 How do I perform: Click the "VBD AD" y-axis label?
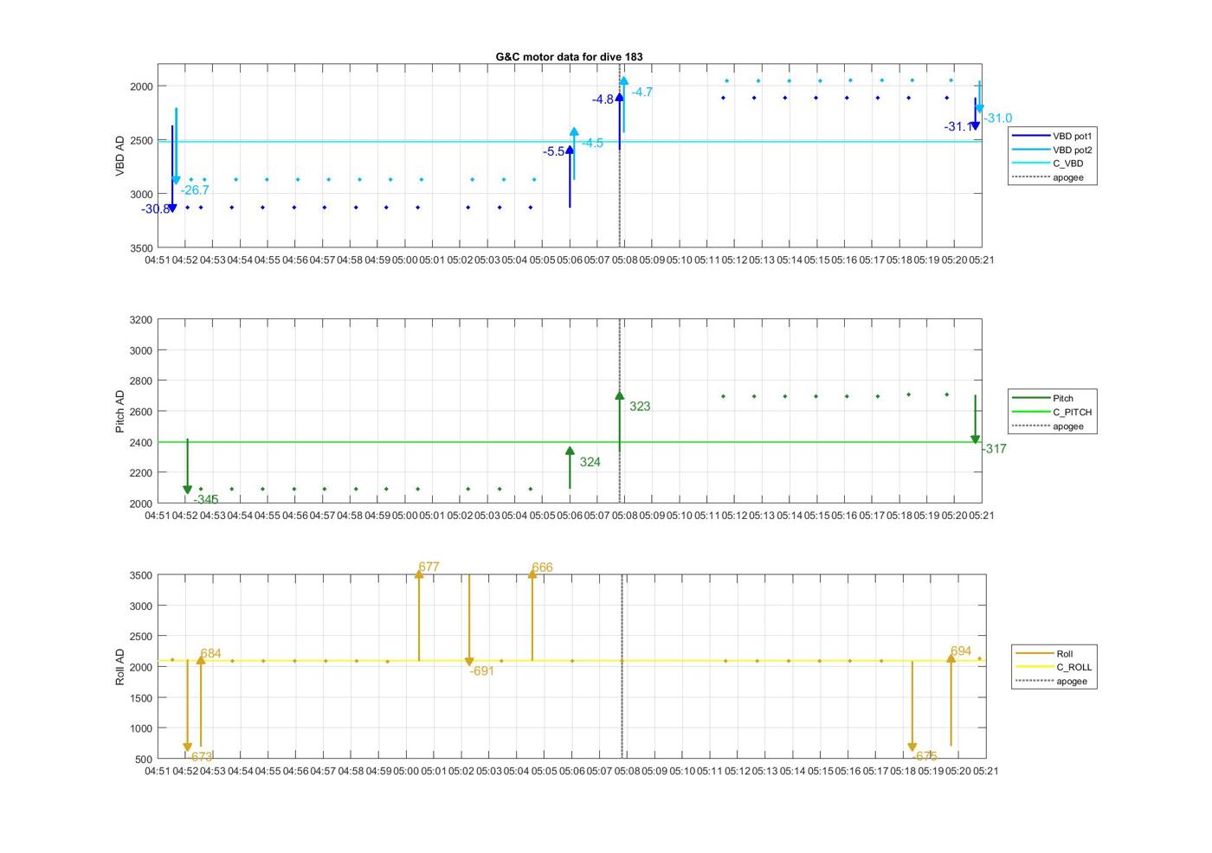click(x=120, y=156)
